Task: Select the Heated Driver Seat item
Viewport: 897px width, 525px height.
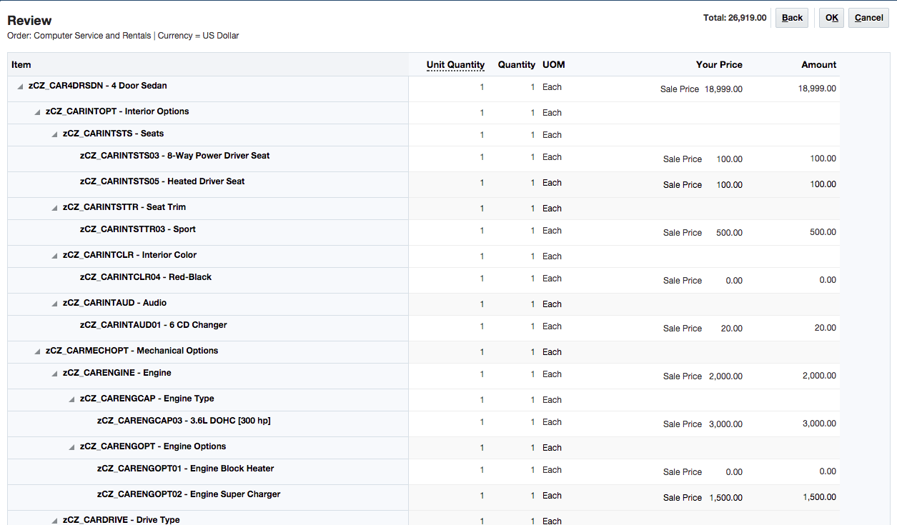Action: [162, 181]
